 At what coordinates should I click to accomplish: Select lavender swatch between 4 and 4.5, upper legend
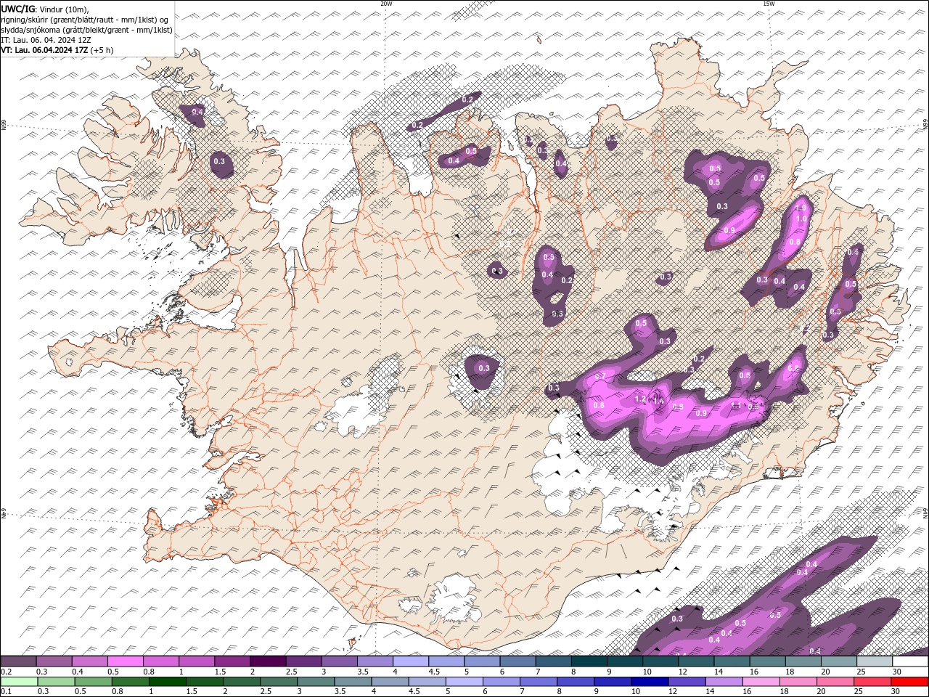[x=411, y=661]
